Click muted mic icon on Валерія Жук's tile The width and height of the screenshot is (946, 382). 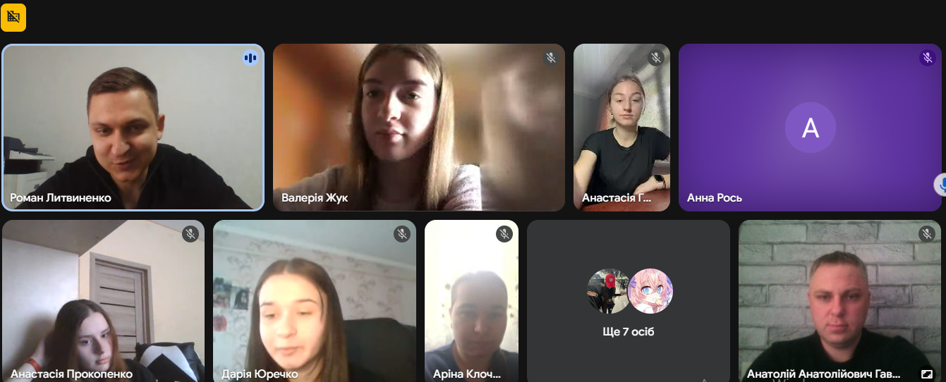click(551, 58)
